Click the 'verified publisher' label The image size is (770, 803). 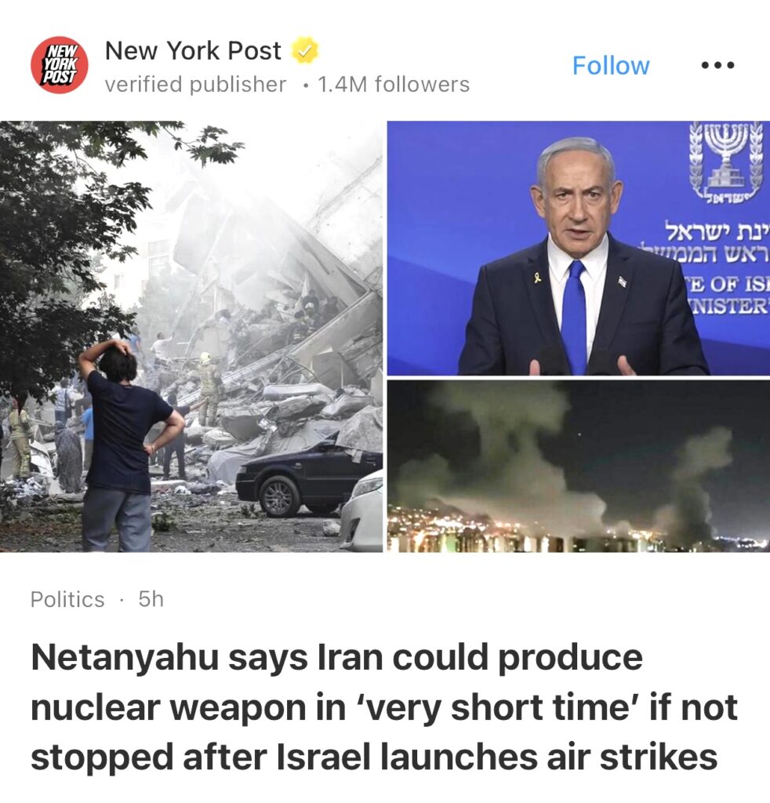point(195,85)
